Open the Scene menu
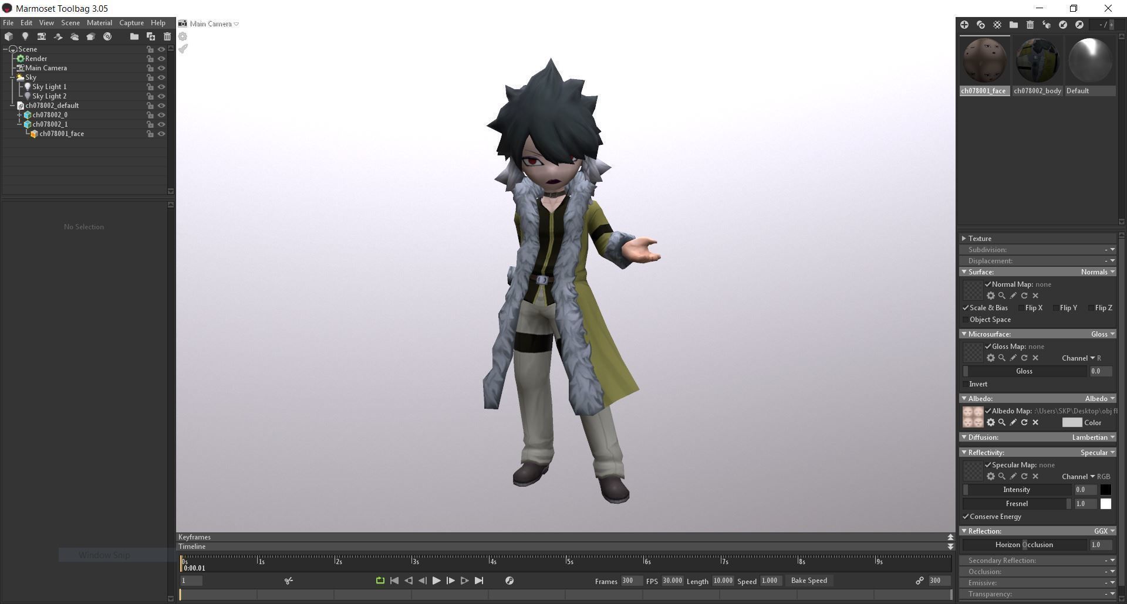Viewport: 1127px width, 604px height. (70, 23)
